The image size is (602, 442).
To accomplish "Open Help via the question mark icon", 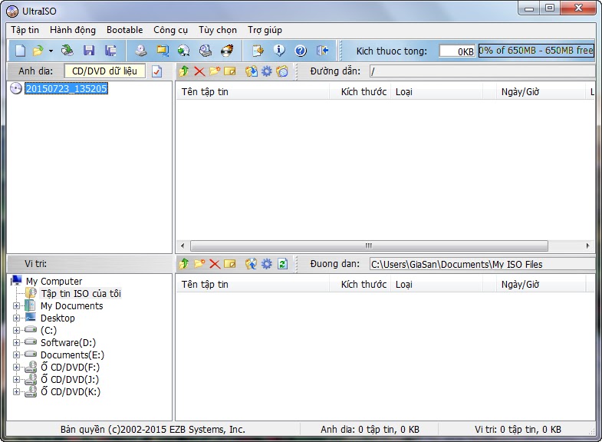I will tap(301, 51).
